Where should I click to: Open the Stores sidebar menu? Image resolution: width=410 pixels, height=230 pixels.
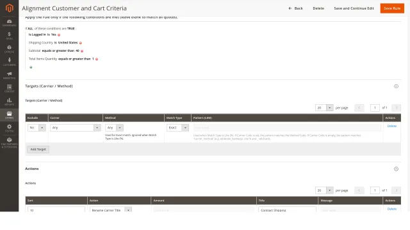click(x=9, y=115)
